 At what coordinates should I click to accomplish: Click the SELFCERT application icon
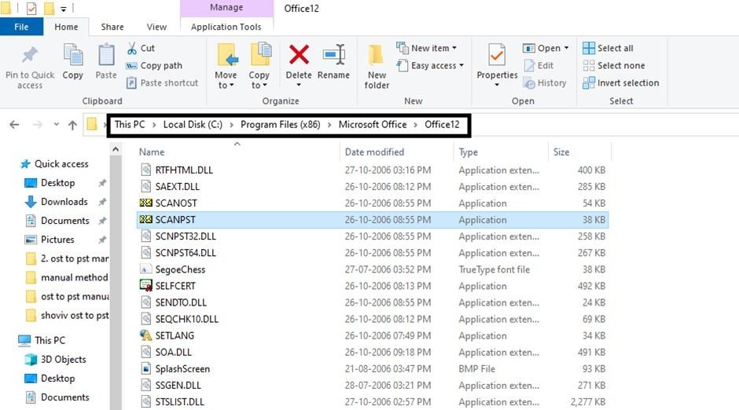click(x=146, y=286)
